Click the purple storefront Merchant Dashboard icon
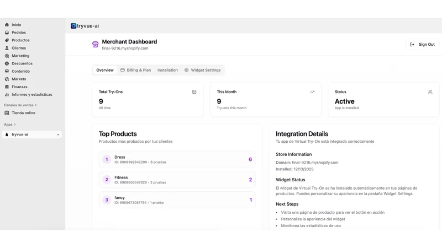Screen dimensions: 442x248 tap(95, 45)
